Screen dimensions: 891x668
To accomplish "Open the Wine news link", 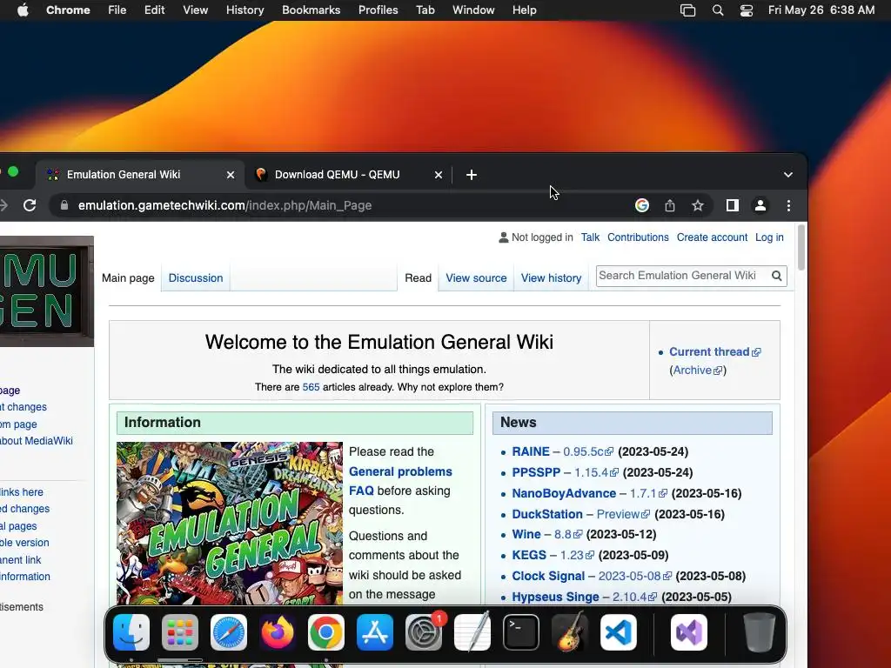I will coord(526,535).
